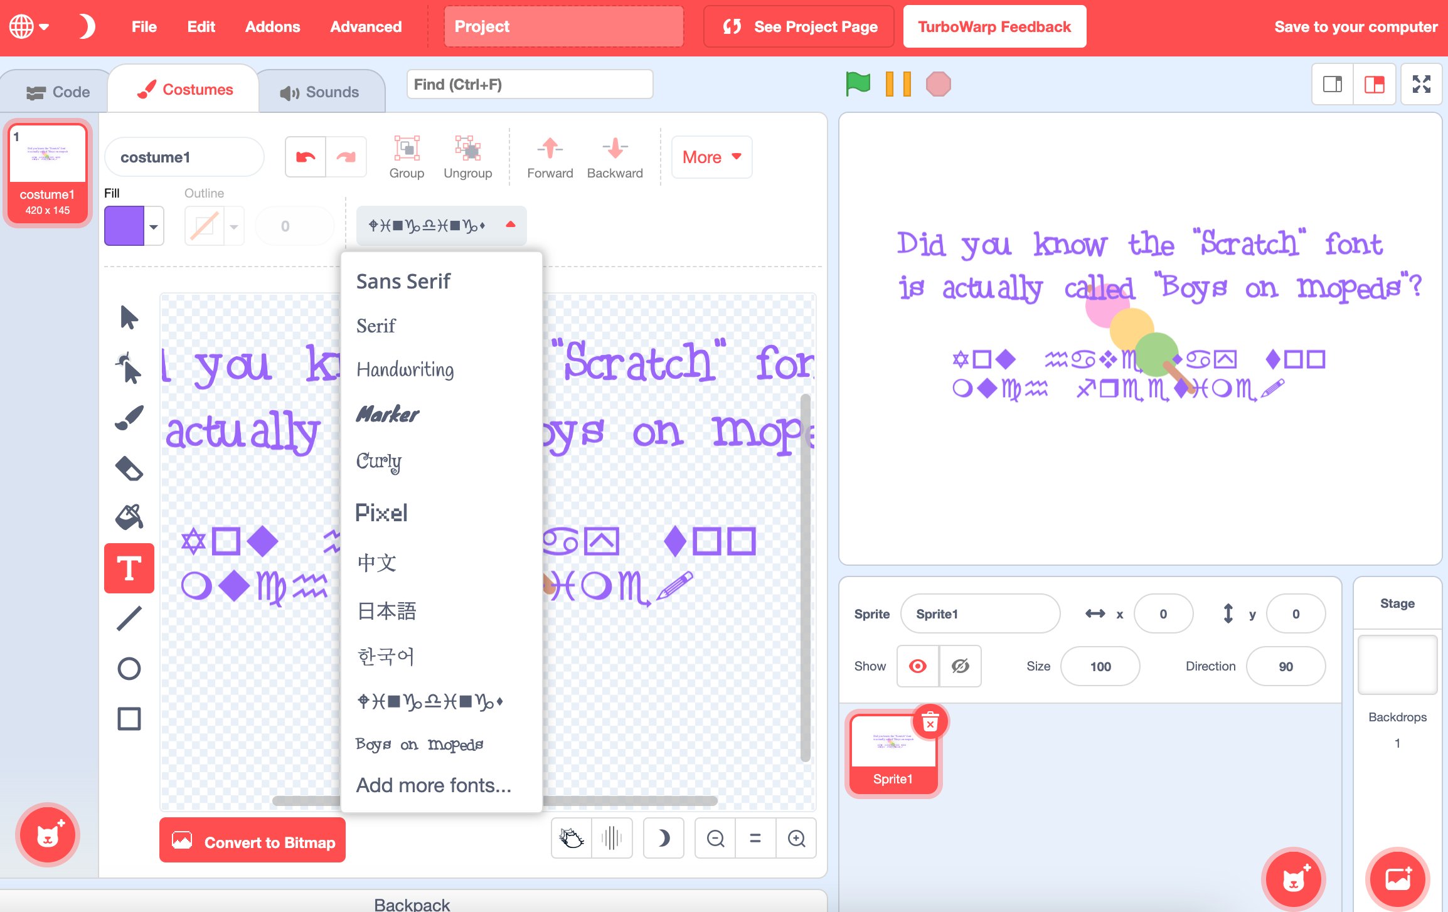Click the red stop sign
Viewport: 1448px width, 912px height.
point(939,83)
